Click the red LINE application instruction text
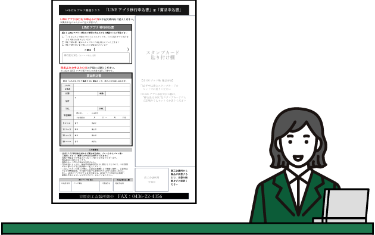The image size is (375, 235). (79, 19)
